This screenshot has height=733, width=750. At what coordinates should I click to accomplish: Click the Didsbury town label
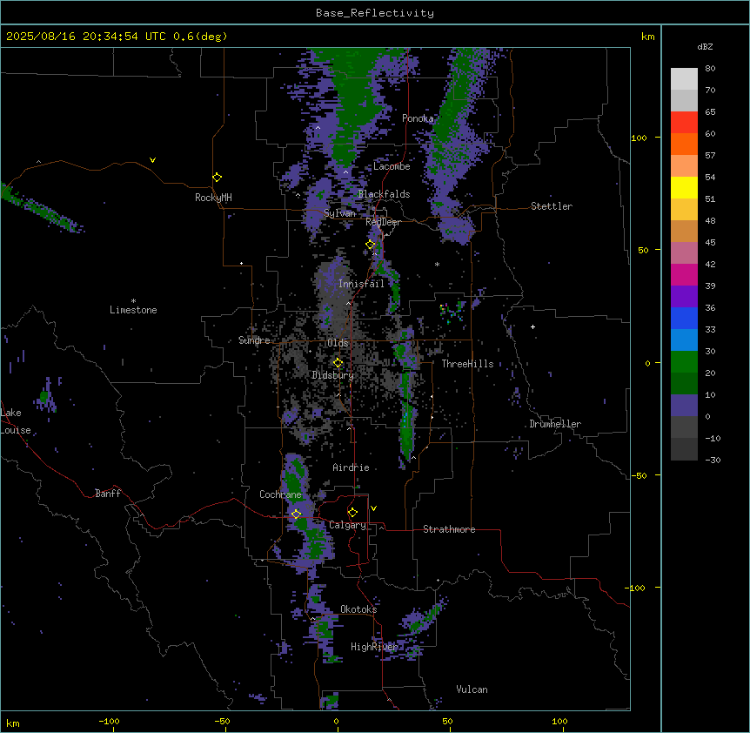333,375
